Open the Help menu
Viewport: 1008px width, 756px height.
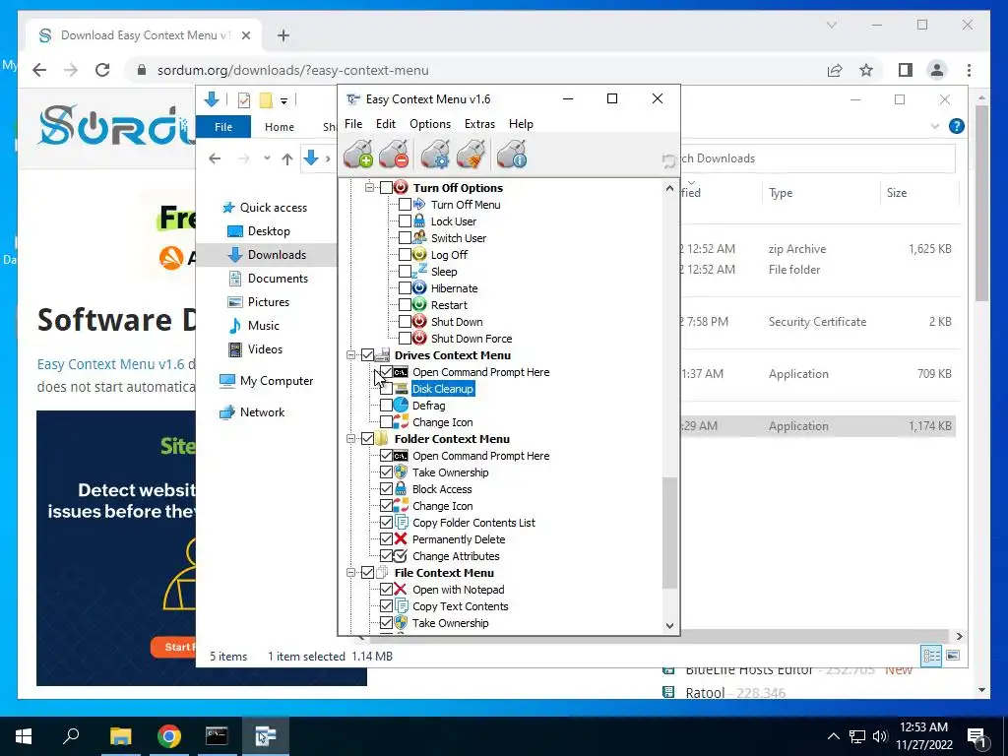[521, 123]
